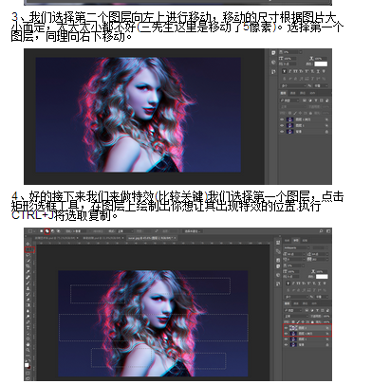Switch to Channels tab in upper Layers panel

pos(293,93)
